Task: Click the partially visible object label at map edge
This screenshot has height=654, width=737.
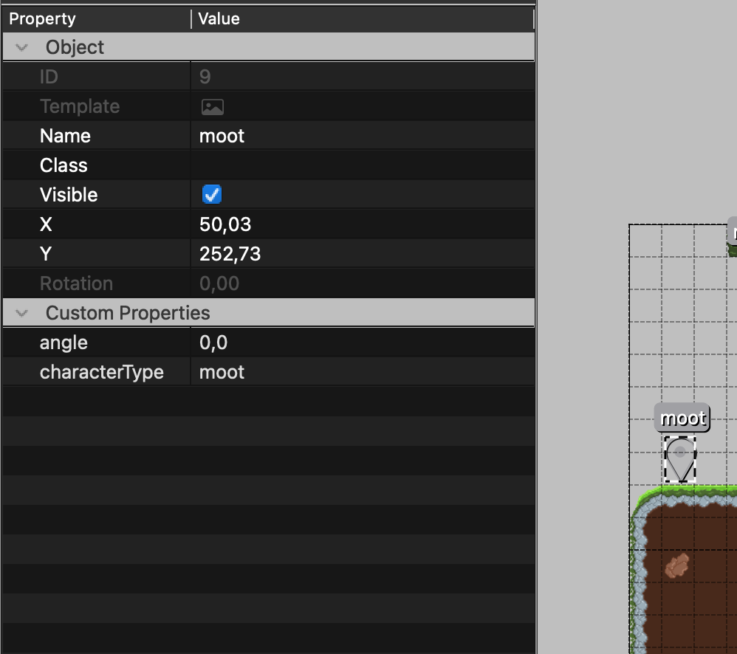Action: (x=733, y=232)
